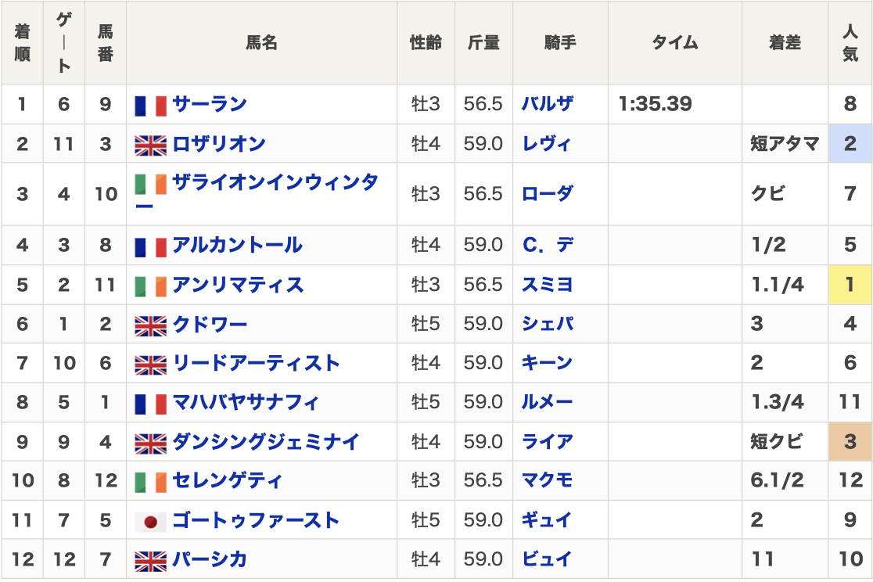Open horse page for サーラン

pos(210,104)
